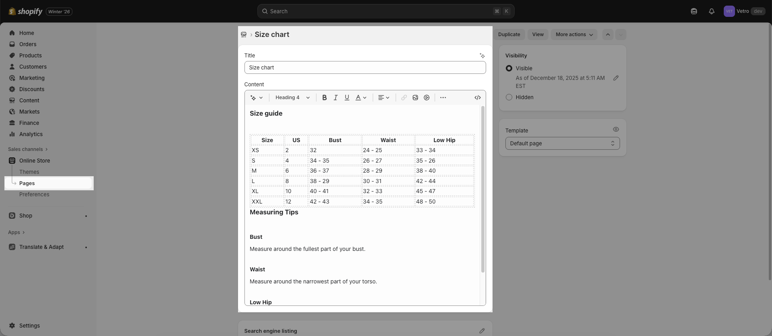Set the page visibility to Hidden
This screenshot has height=336, width=772.
pos(509,97)
